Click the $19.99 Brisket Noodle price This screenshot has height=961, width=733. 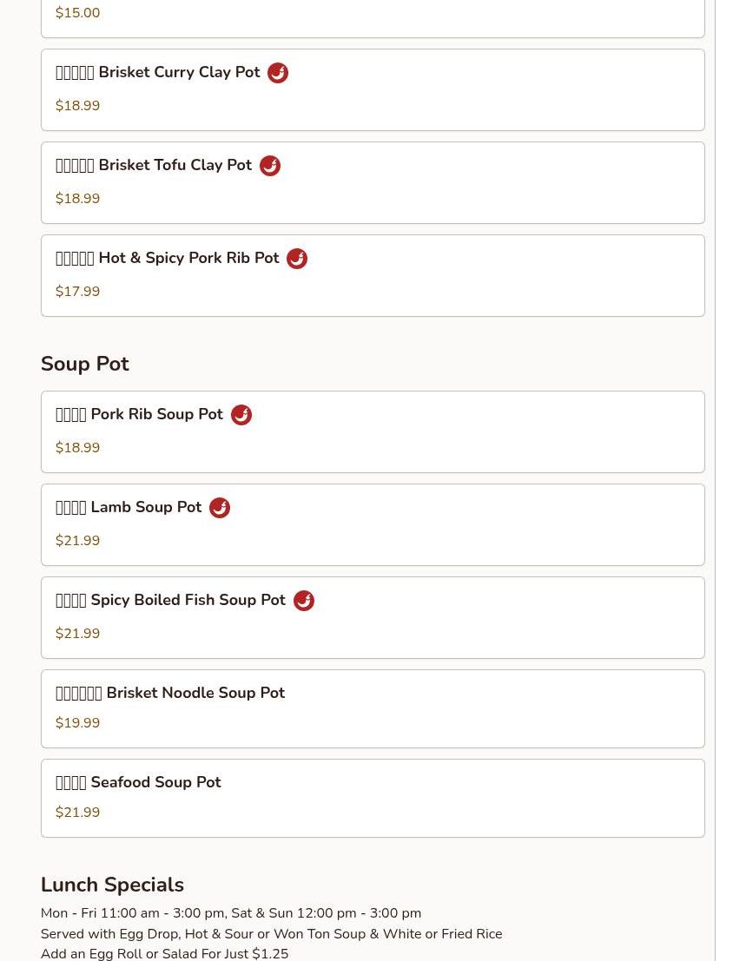(x=78, y=723)
